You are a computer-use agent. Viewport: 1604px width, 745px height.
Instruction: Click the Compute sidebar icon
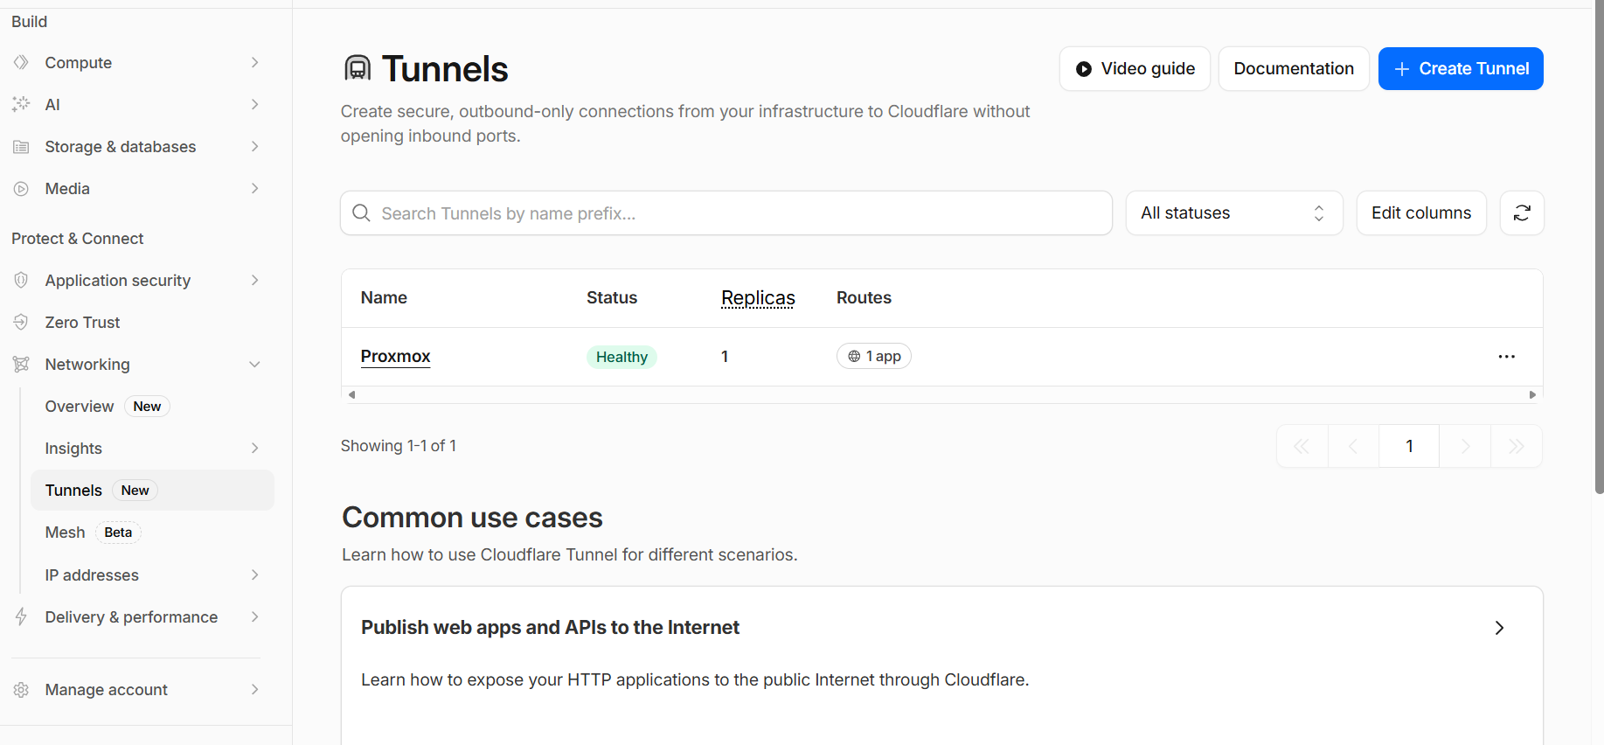point(21,63)
